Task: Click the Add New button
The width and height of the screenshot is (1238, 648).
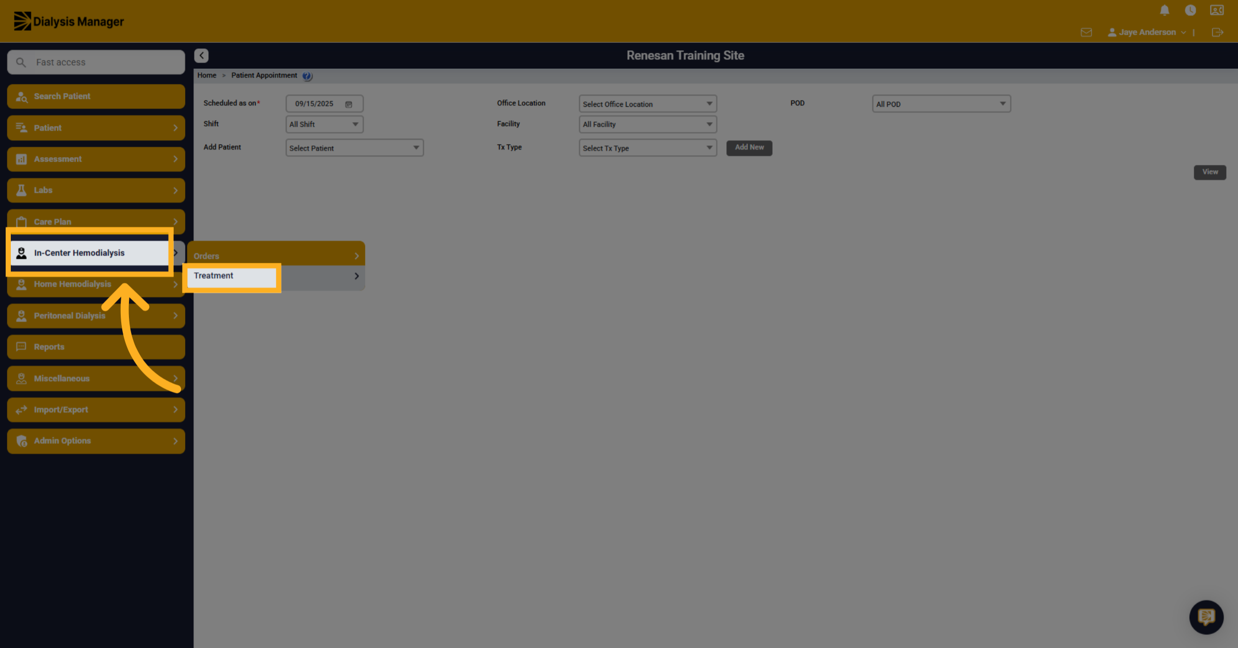Action: (749, 147)
